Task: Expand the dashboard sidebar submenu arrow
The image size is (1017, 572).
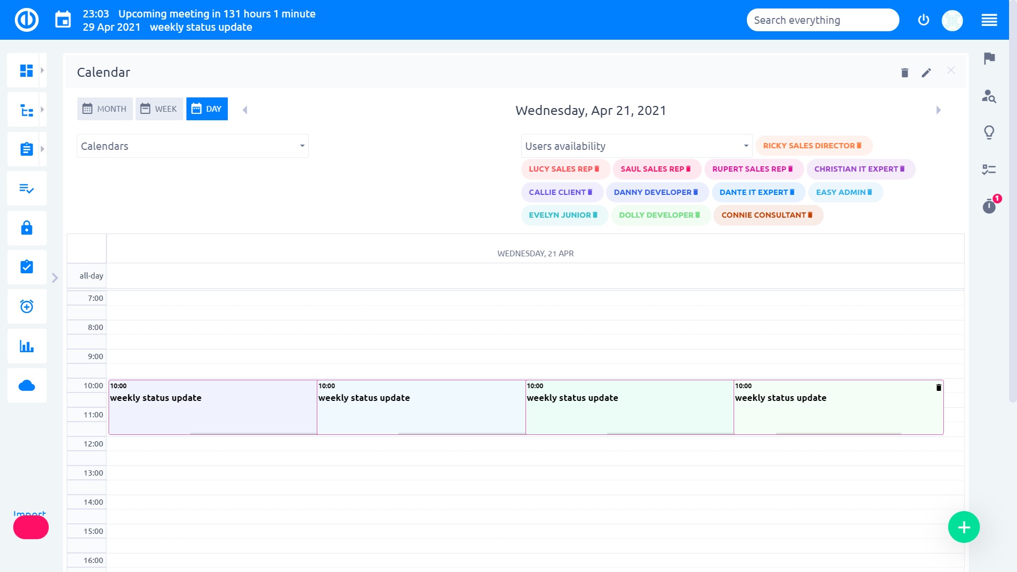Action: point(42,70)
